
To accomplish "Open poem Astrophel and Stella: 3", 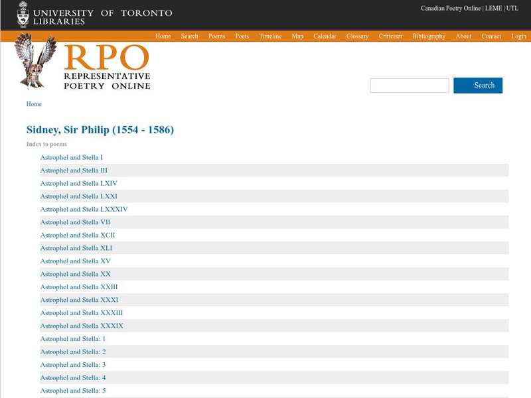I will [73, 365].
